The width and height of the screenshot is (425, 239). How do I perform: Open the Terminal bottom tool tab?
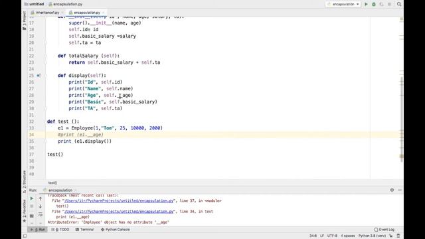click(x=84, y=230)
